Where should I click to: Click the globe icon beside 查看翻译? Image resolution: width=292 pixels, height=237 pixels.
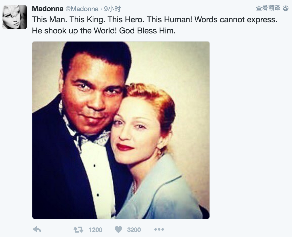pos(286,8)
